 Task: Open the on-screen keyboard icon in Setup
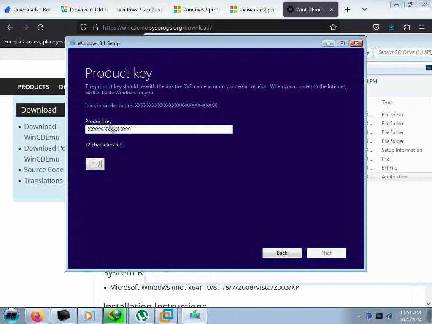tap(95, 164)
